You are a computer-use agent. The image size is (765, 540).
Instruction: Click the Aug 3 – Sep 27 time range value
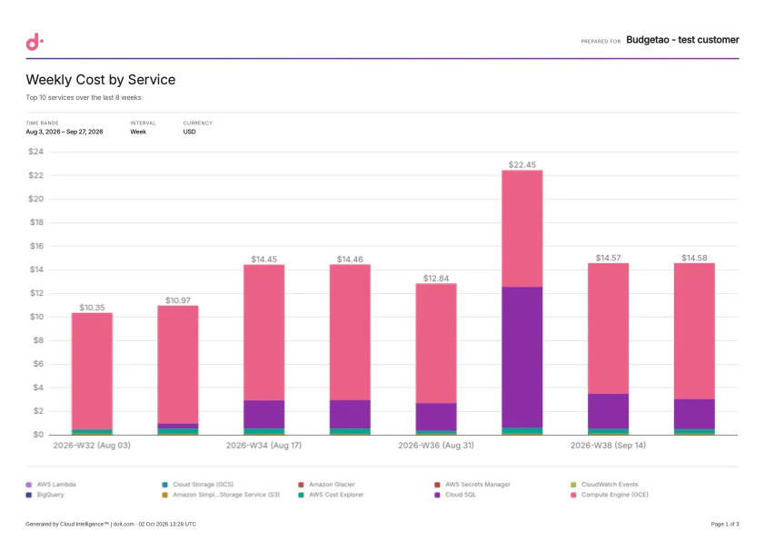65,132
